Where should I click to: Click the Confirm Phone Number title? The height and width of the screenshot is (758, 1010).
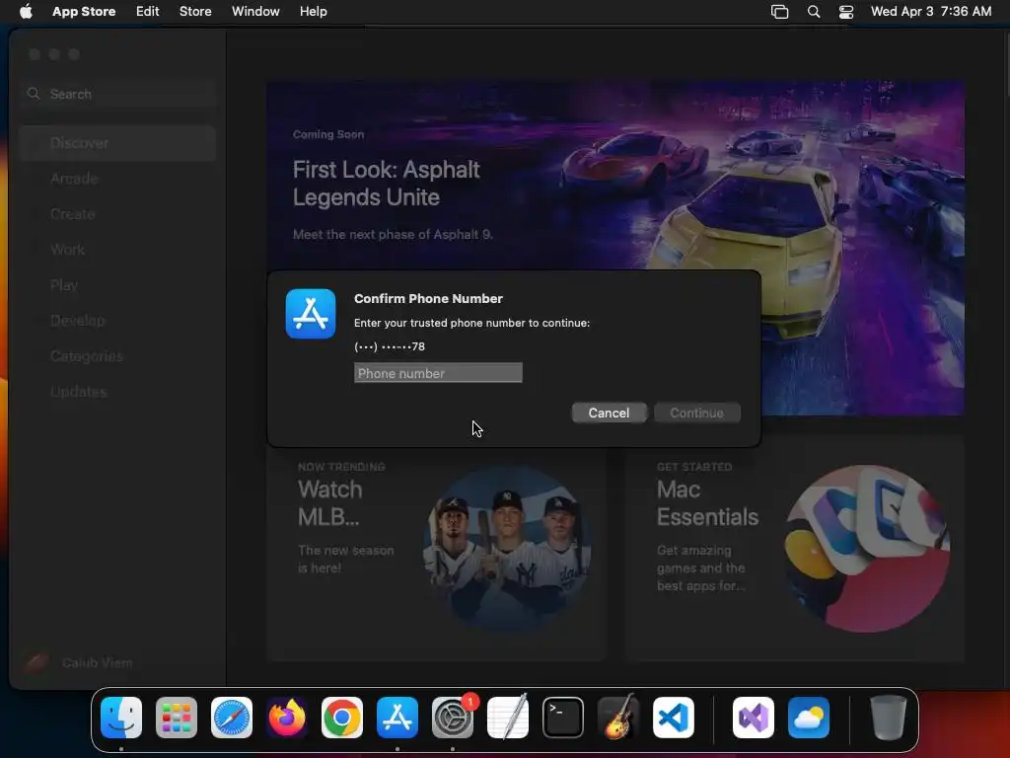pos(428,298)
